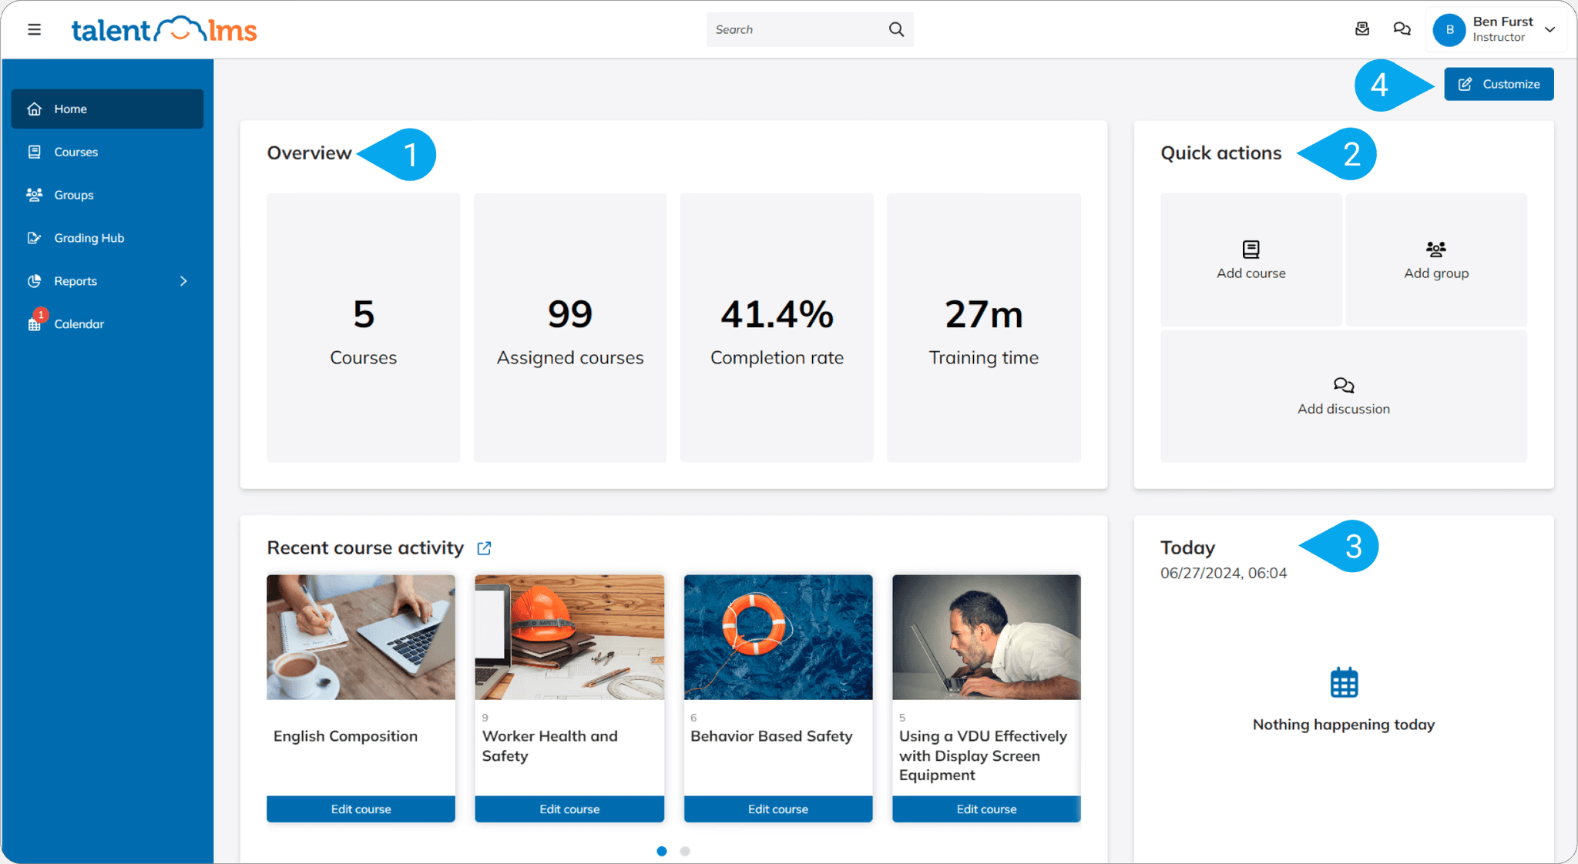Expand the Reports submenu chevron
The image size is (1578, 864).
pos(183,281)
